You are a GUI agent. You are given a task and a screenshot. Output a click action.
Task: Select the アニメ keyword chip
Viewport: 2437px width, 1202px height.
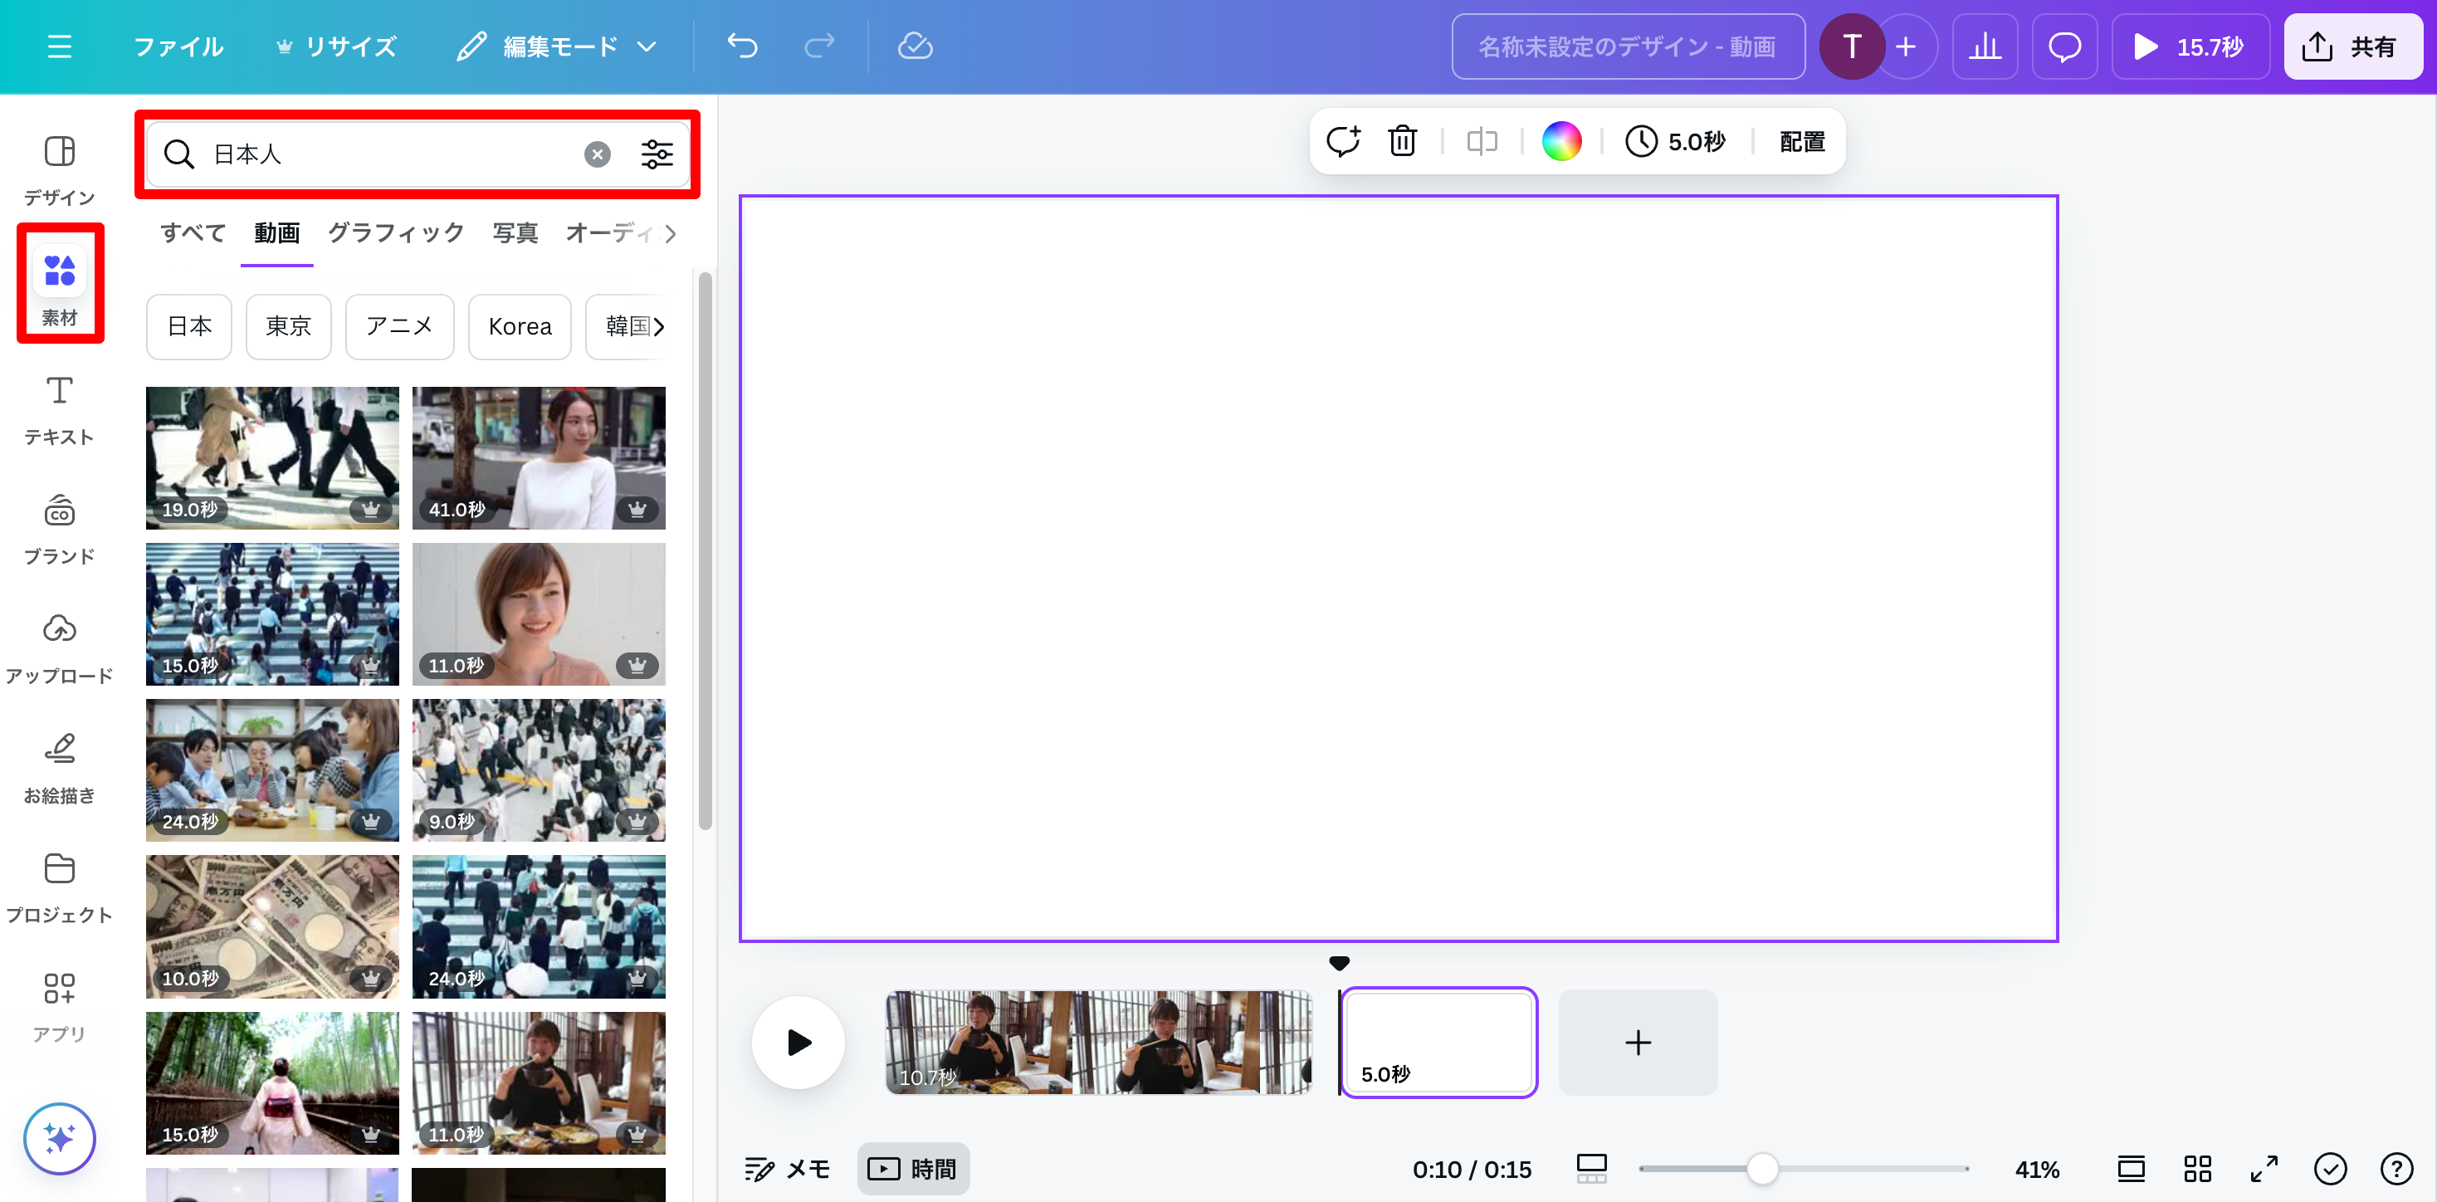399,326
